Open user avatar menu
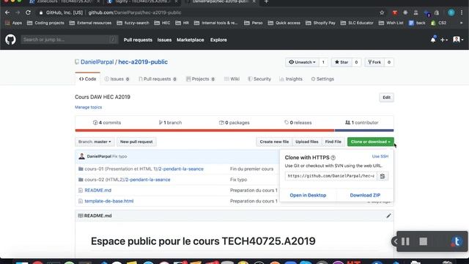Image resolution: width=469 pixels, height=264 pixels. [457, 40]
